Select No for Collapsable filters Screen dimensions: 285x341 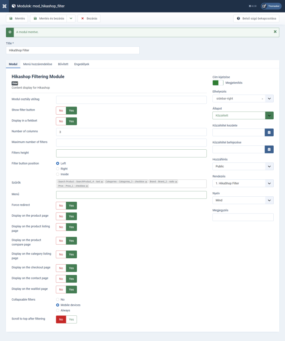coord(58,299)
